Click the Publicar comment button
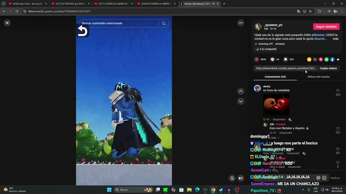Screen dimensions: 346x194 335,178
